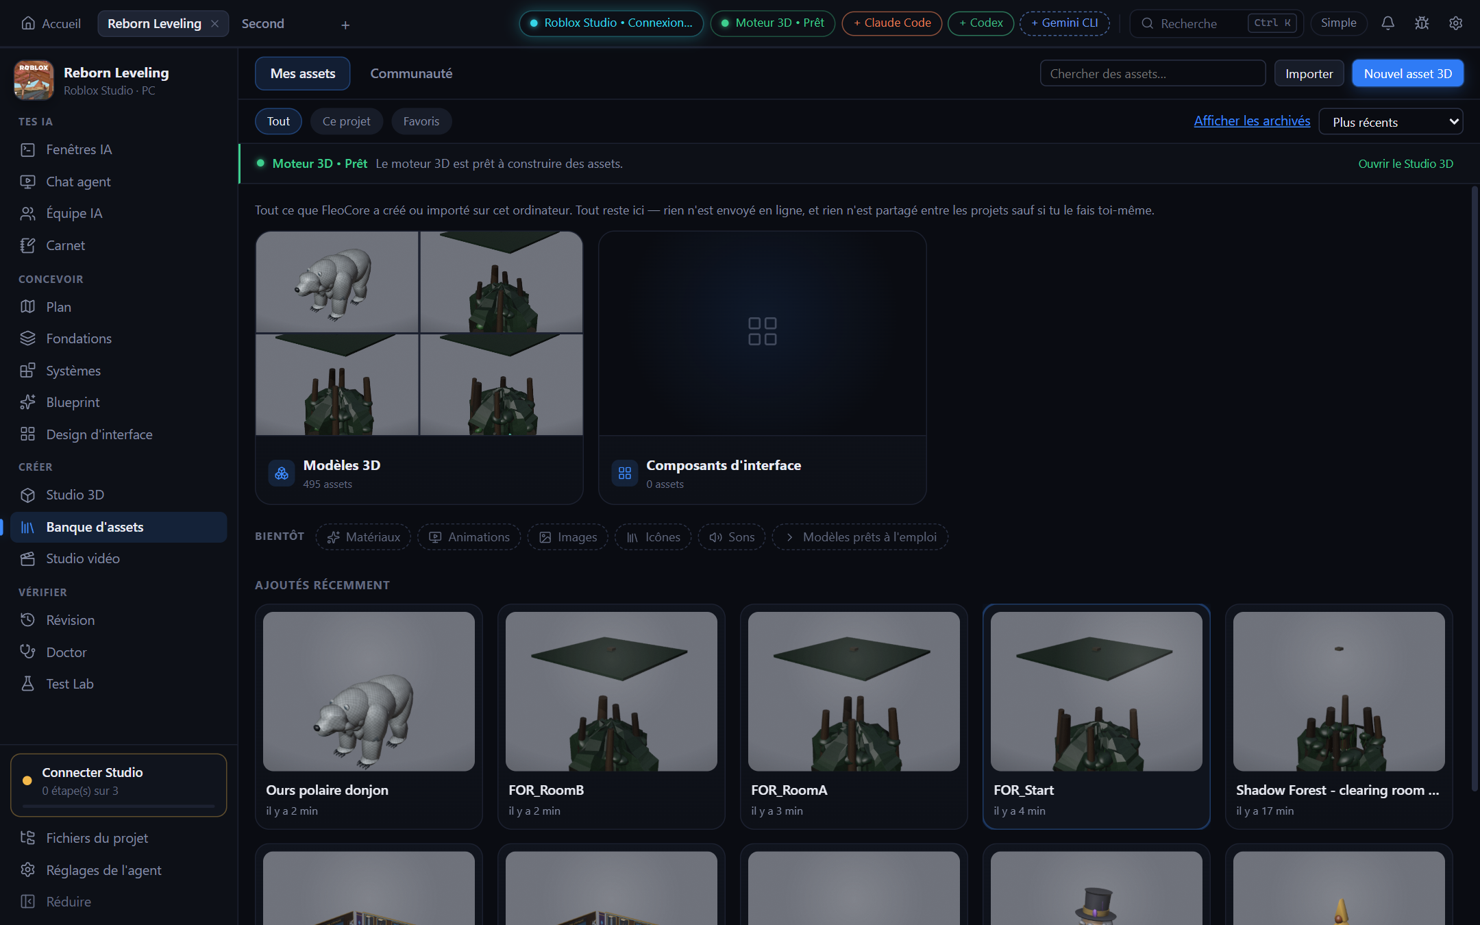Open the Carnet notebook
1480x925 pixels.
click(119, 245)
